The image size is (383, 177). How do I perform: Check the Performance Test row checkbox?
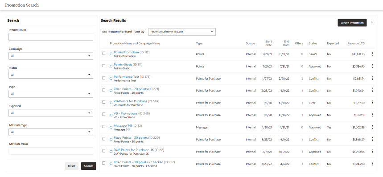click(104, 78)
